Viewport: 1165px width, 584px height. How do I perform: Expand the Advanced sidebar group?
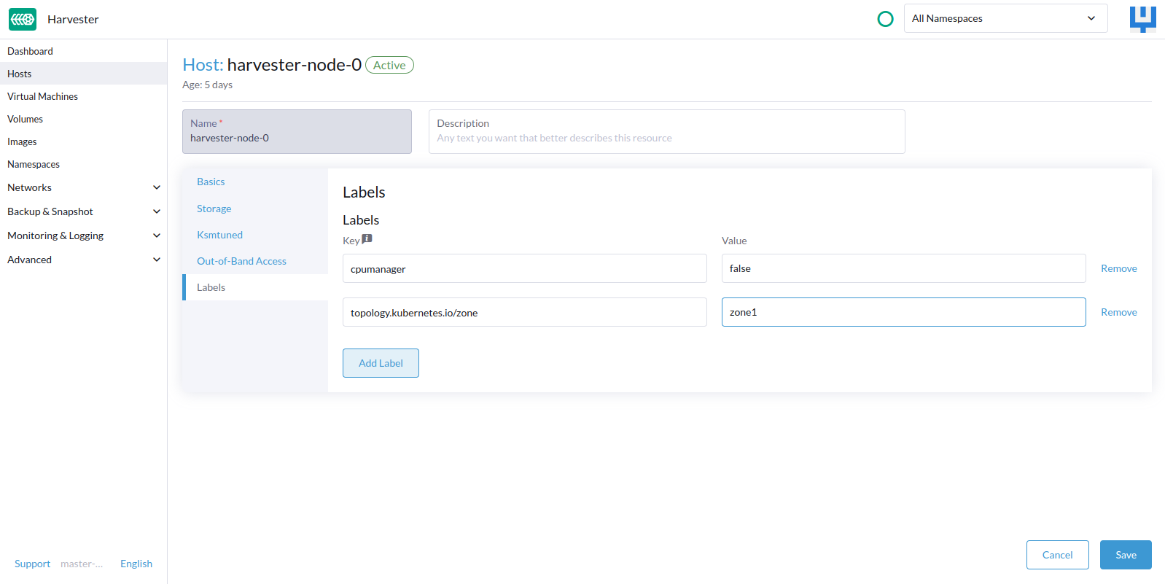click(x=83, y=260)
